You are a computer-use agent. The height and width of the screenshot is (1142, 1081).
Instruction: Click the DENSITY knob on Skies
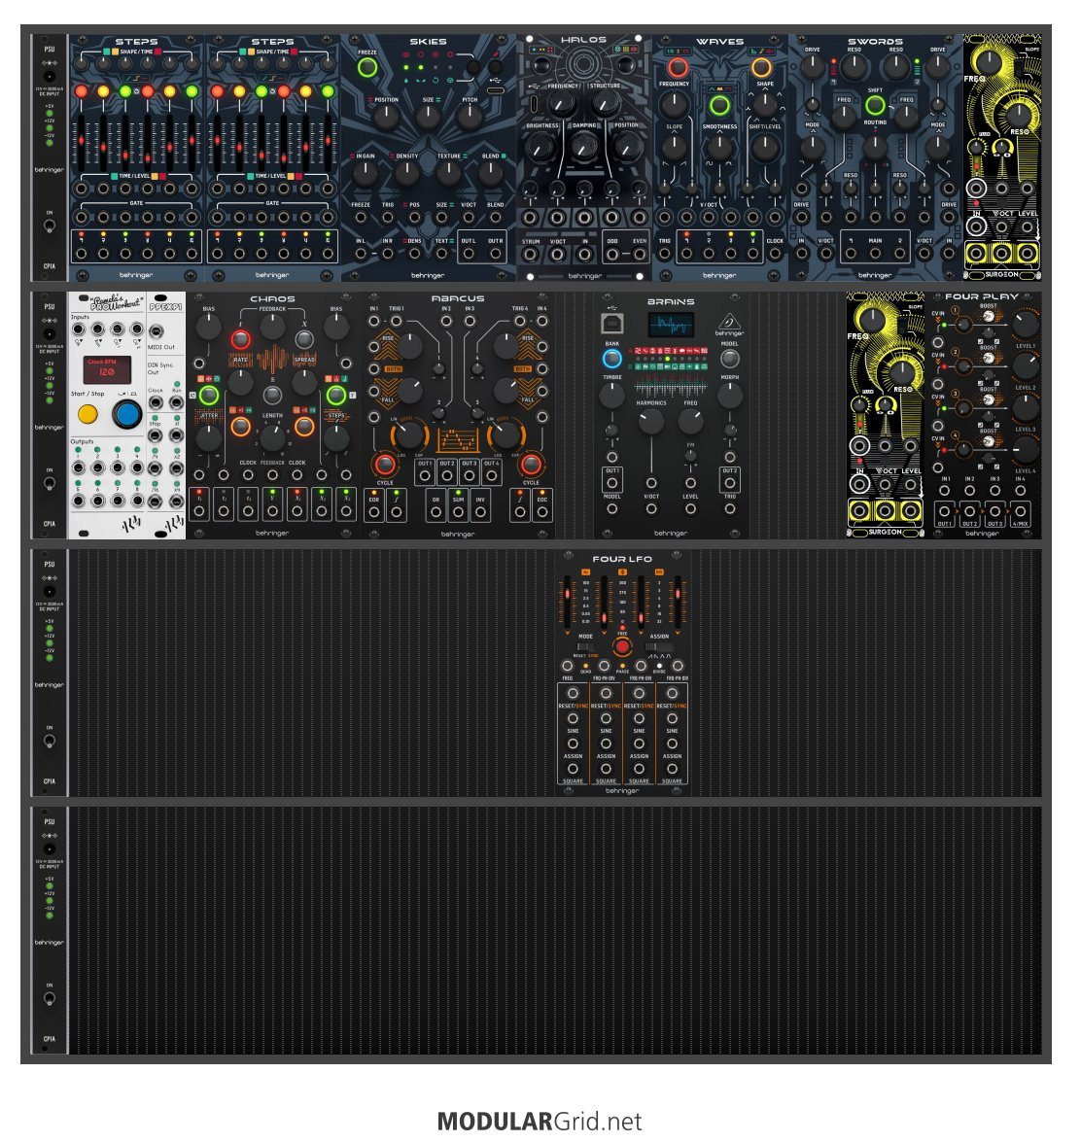407,173
